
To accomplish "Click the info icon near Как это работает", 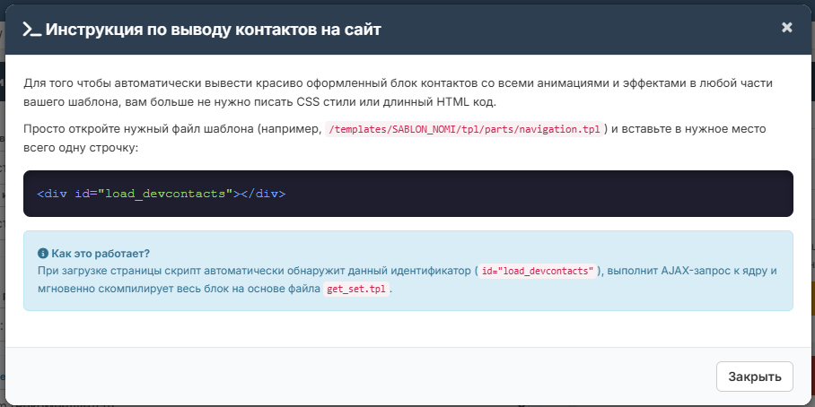I will tap(42, 254).
